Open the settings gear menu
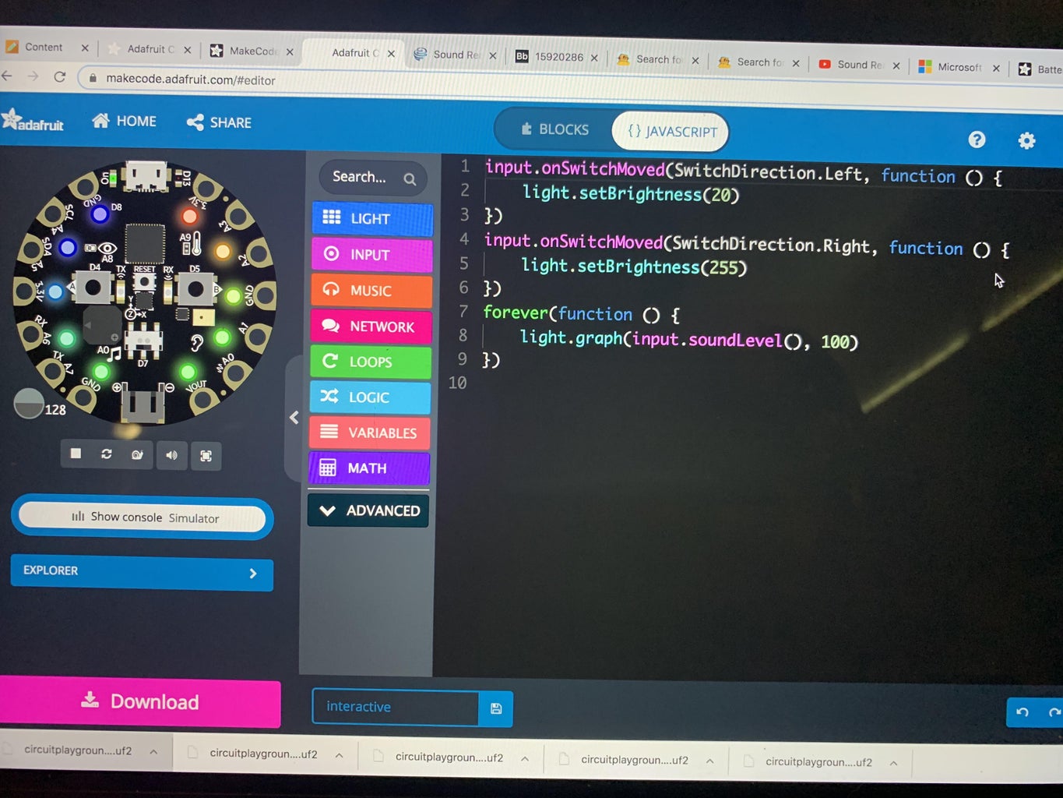Viewport: 1063px width, 798px height. point(1026,140)
